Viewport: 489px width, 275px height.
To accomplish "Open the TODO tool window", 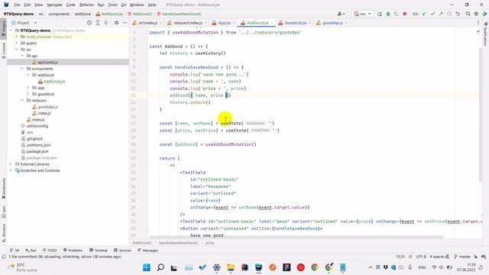I will pos(50,251).
